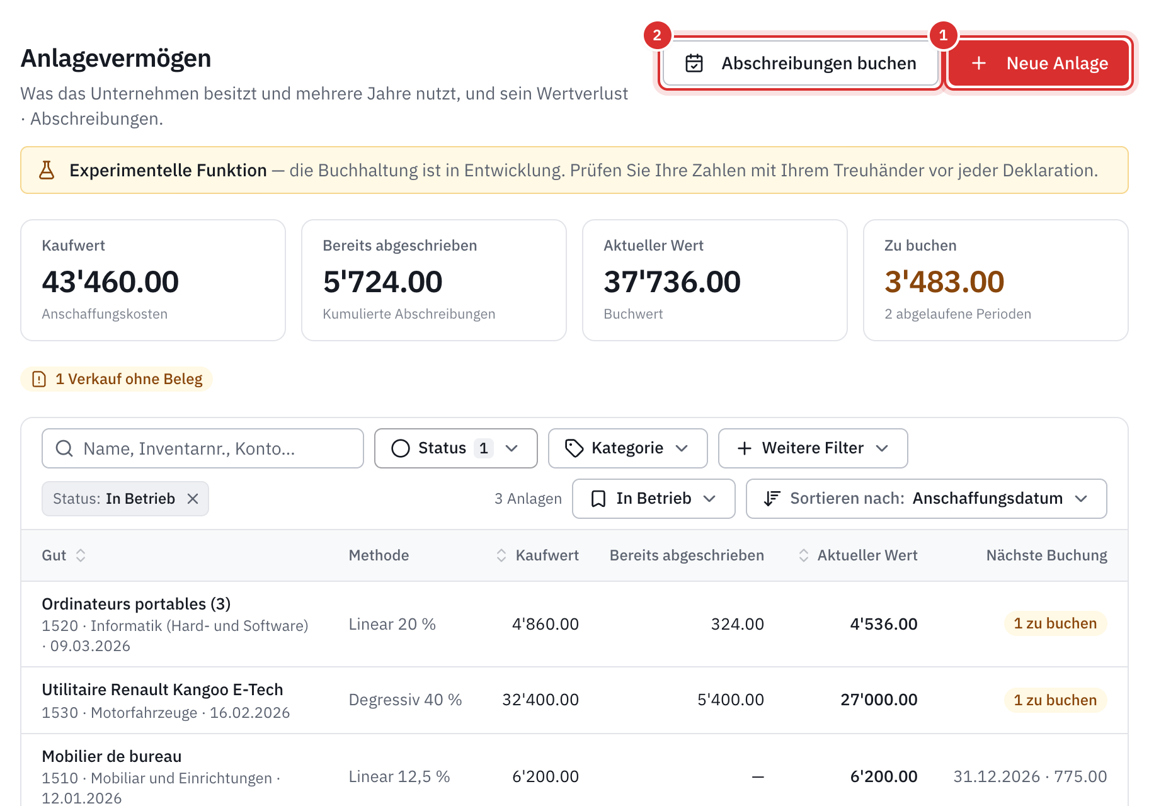Click the magnifier icon in the search field
1149x806 pixels.
point(64,448)
